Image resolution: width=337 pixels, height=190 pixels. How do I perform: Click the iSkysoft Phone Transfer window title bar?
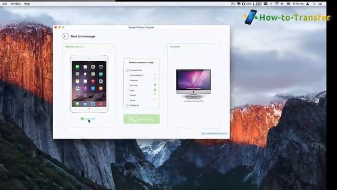[141, 27]
